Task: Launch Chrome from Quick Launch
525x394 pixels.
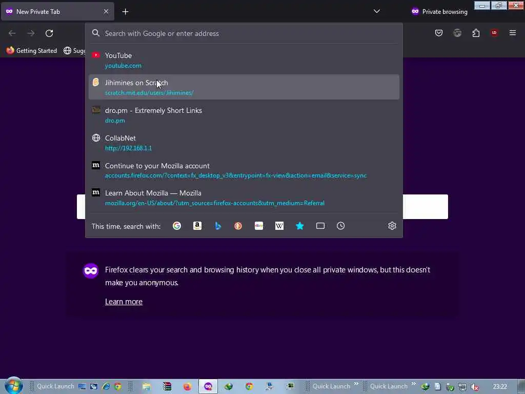Action: point(117,386)
